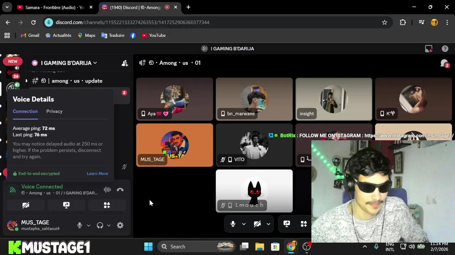455x255 pixels.
Task: Select the insight participant tile
Action: 334,99
